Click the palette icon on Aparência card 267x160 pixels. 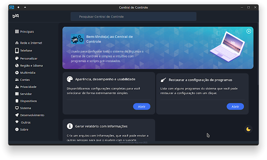[70, 79]
